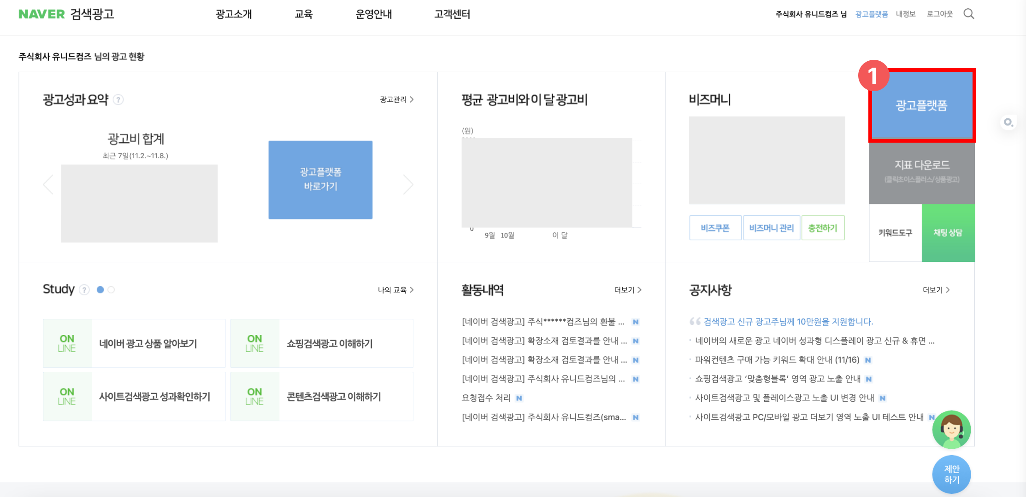Viewport: 1026px width, 497px height.
Task: Click the left carousel arrow
Action: (48, 184)
